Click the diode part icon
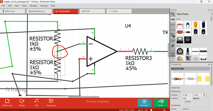This screenshot has width=213, height=111. (188, 32)
